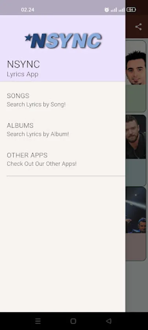Open recent apps navigation icon
This screenshot has width=148, height=330.
(38, 321)
